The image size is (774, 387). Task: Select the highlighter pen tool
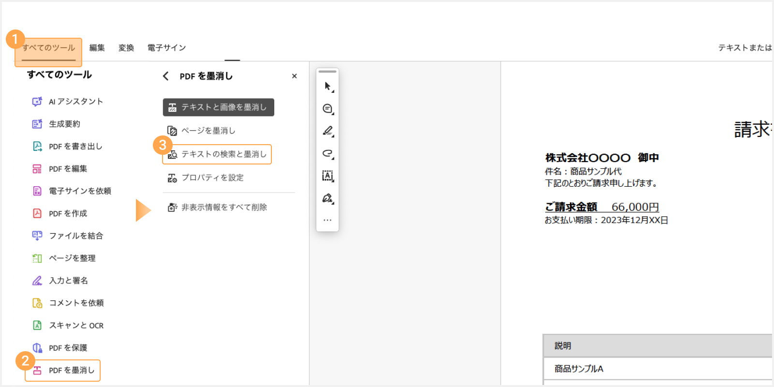click(328, 131)
